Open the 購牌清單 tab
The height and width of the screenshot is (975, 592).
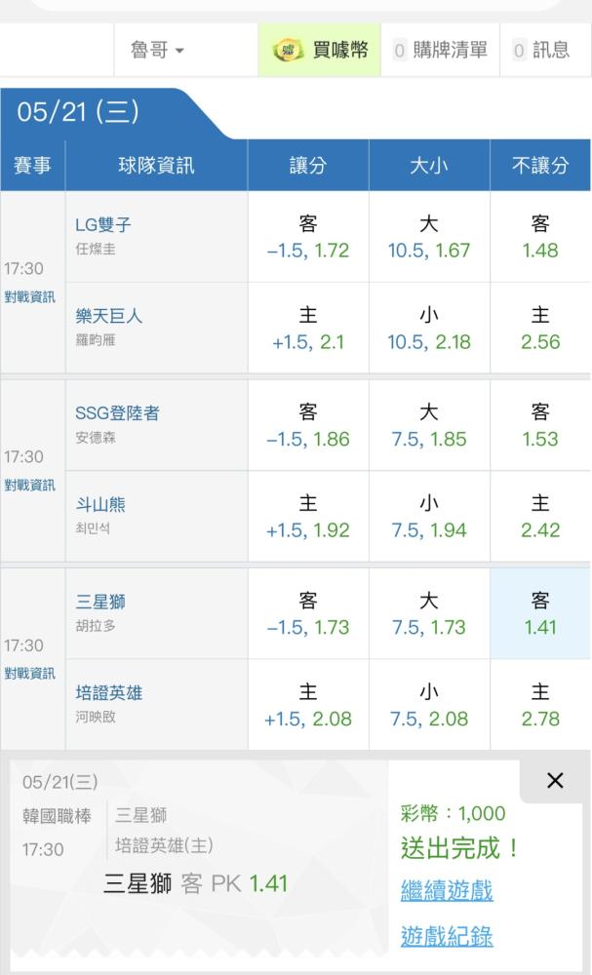click(x=440, y=51)
